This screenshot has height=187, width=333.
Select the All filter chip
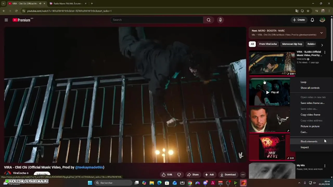pyautogui.click(x=252, y=44)
